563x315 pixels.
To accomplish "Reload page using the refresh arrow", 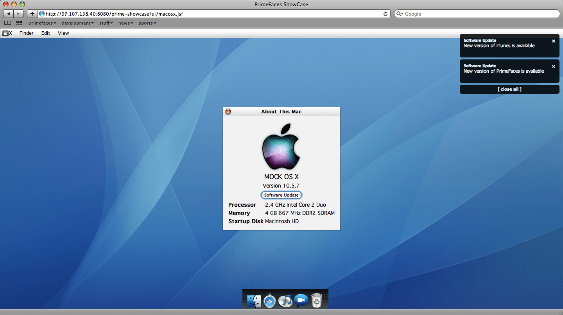I will pos(385,14).
